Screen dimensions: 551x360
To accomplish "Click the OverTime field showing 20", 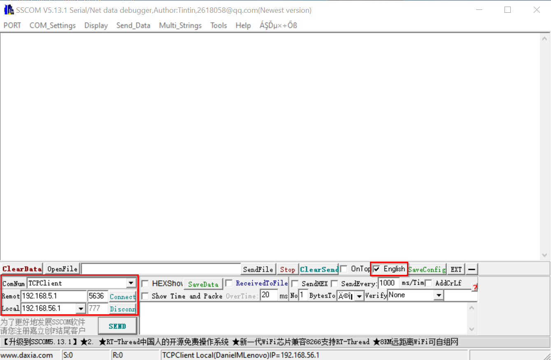I will point(270,295).
